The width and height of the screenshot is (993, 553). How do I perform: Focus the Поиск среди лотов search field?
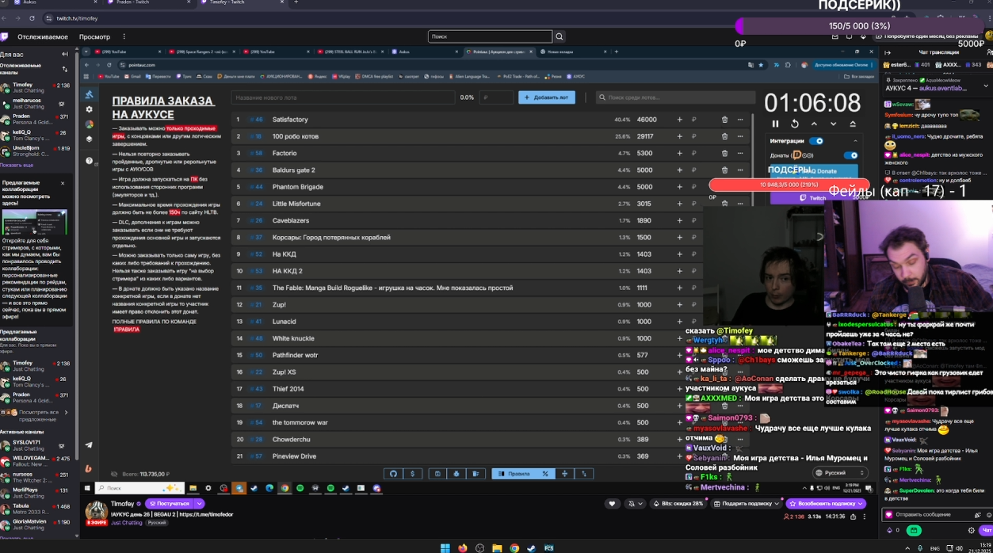675,97
